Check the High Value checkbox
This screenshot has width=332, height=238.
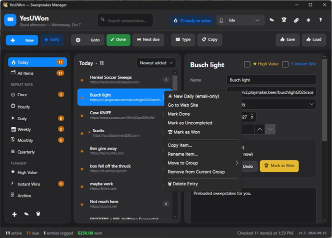[x=247, y=64]
